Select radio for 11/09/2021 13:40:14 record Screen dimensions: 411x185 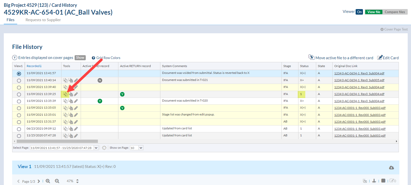coord(19,81)
